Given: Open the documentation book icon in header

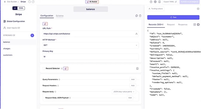Looking at the screenshot, I should (159, 2).
